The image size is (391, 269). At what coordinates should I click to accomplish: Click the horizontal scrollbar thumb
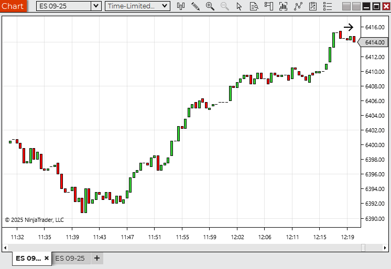[363, 248]
